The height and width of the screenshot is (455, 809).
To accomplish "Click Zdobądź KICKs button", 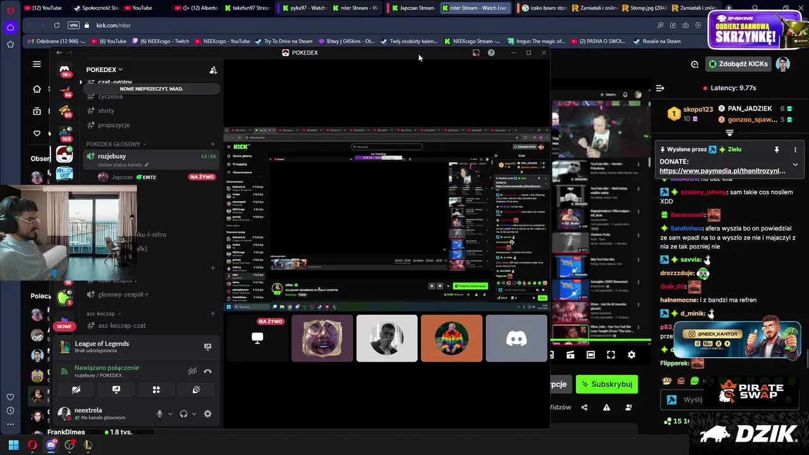I will click(737, 64).
